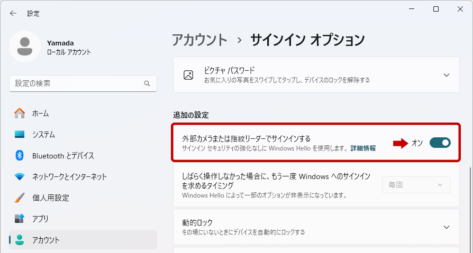Click the Yamada profile avatar
This screenshot has height=253, width=473.
(24, 46)
